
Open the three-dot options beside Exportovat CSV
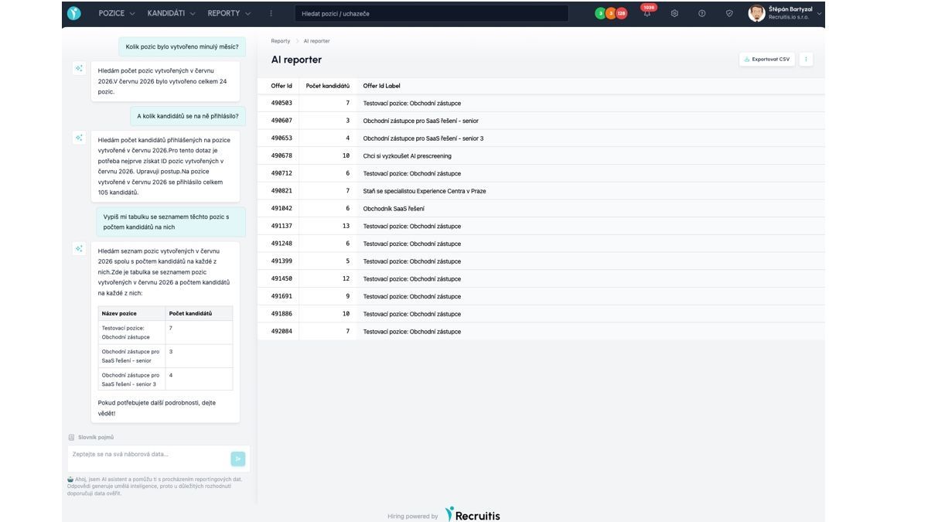(x=806, y=59)
